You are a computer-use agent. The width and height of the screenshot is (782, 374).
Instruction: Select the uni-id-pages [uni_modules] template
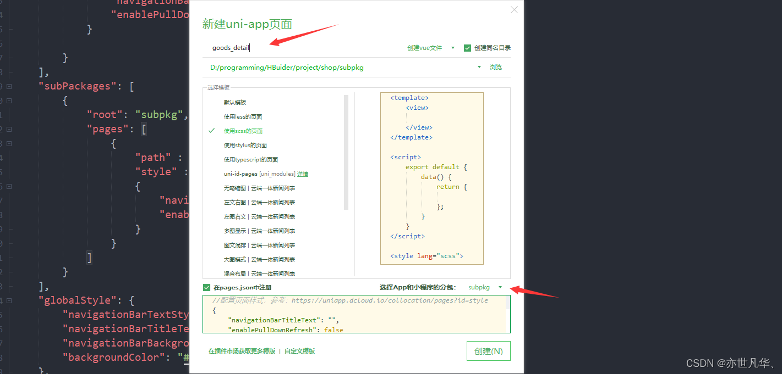point(259,174)
